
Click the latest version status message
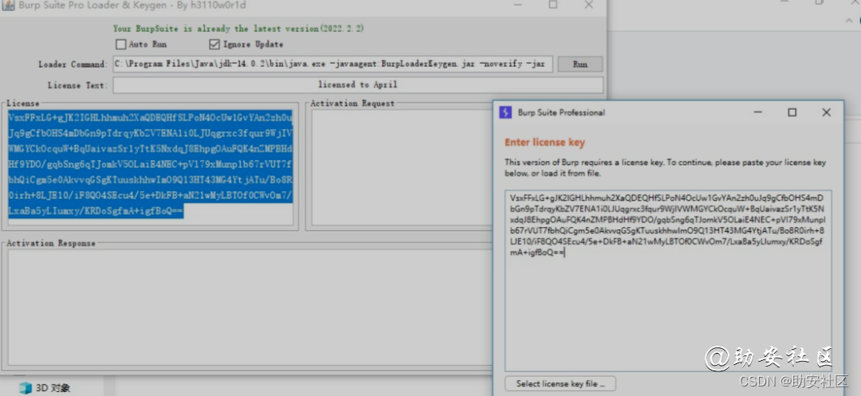coord(238,29)
